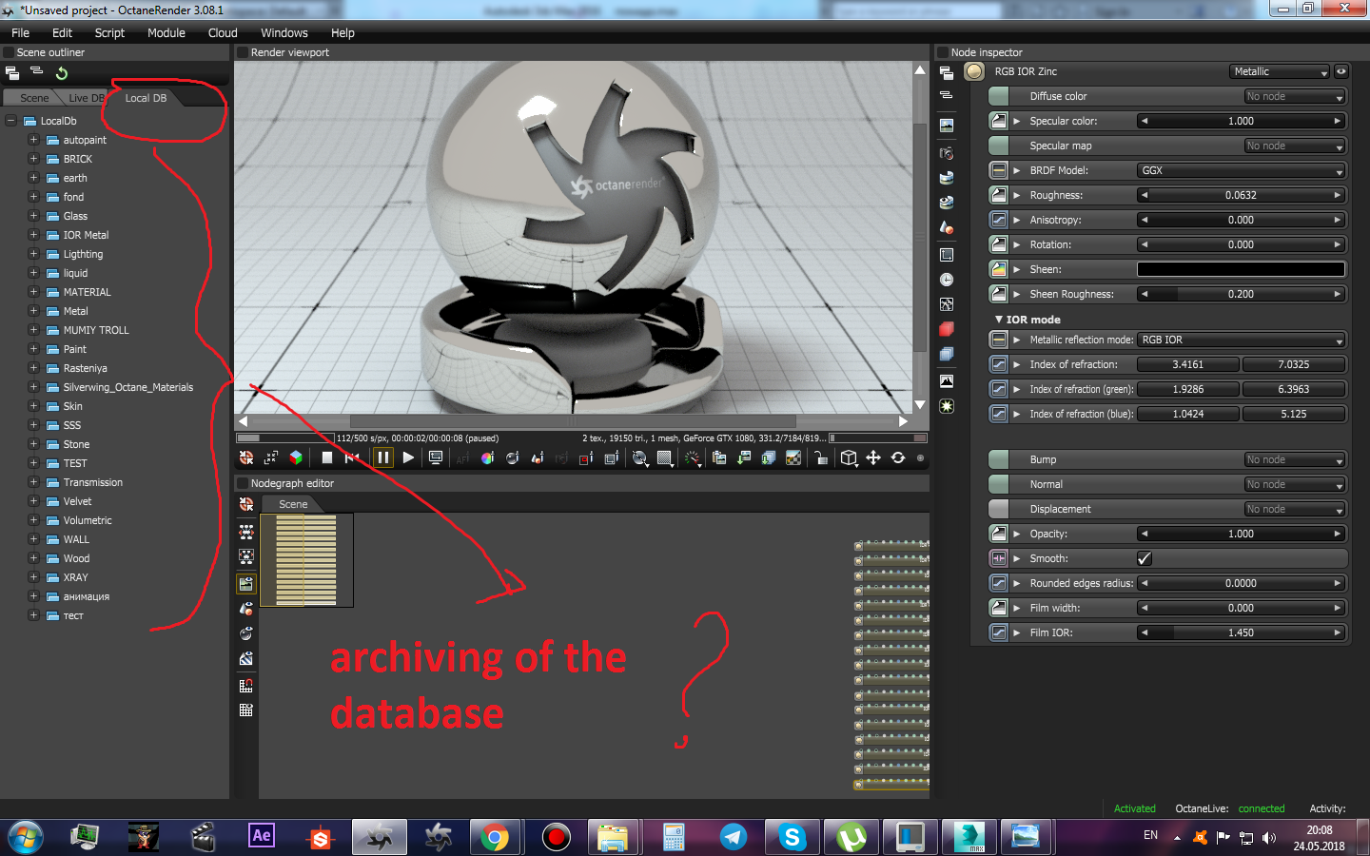Click the Sheen black color swatch
The height and width of the screenshot is (856, 1370).
click(1242, 269)
